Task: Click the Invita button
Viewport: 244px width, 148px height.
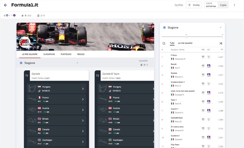Action: pyautogui.click(x=193, y=5)
